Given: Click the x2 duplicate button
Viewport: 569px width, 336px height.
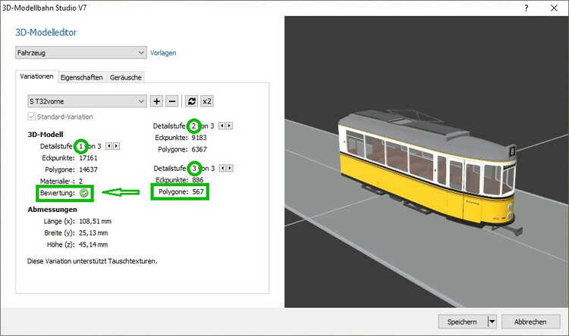Looking at the screenshot, I should click(207, 101).
